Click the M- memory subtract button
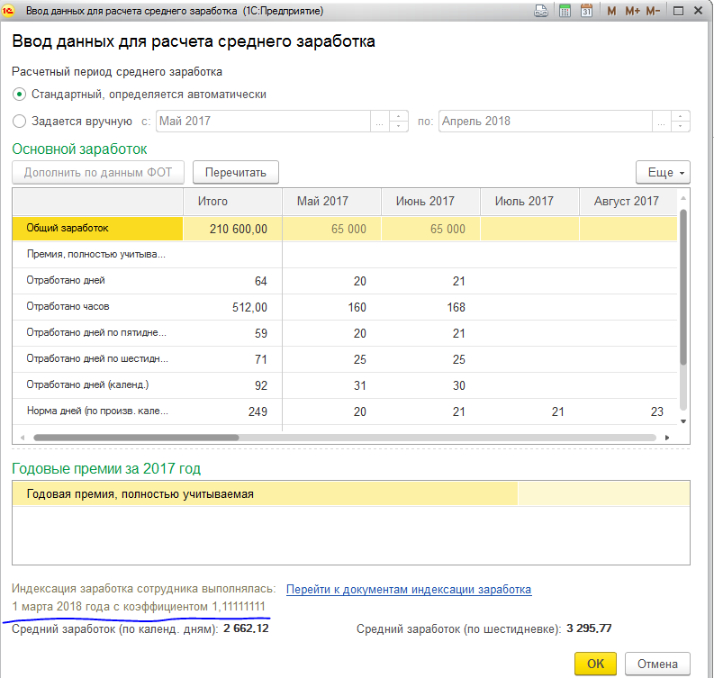Image resolution: width=714 pixels, height=678 pixels. click(653, 11)
